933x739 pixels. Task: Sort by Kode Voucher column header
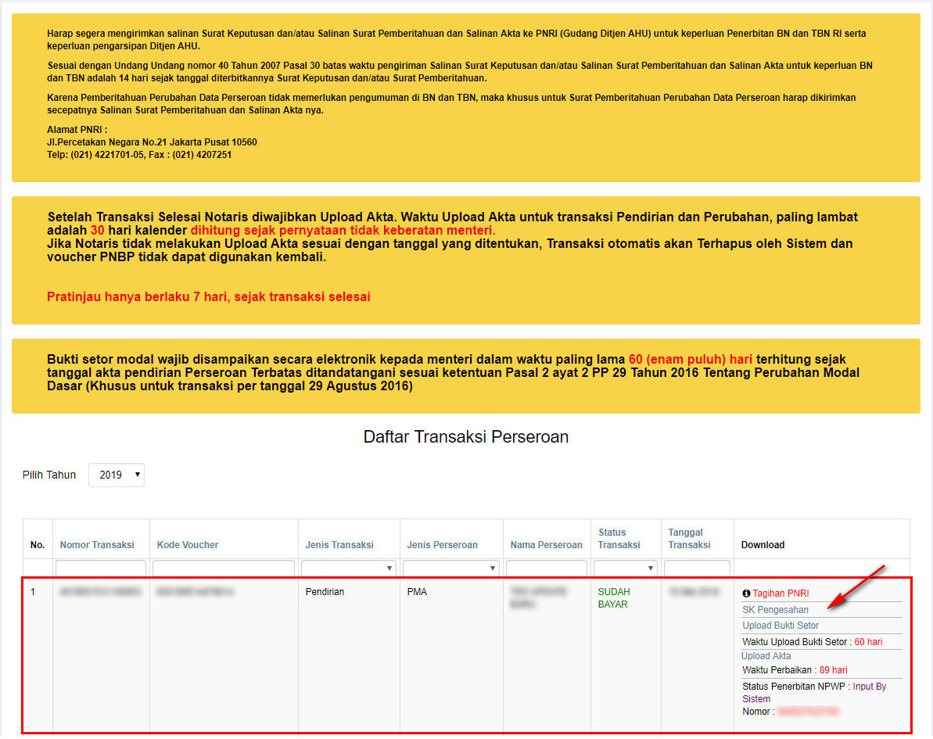(188, 545)
